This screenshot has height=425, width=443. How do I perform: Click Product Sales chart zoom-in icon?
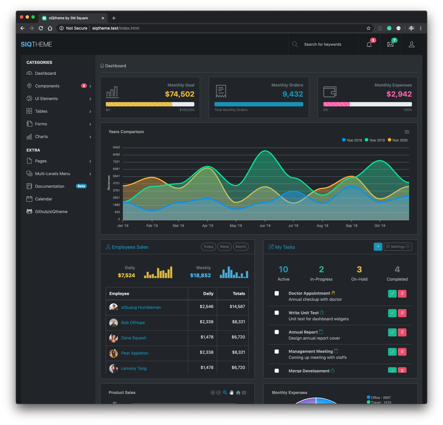coord(213,393)
